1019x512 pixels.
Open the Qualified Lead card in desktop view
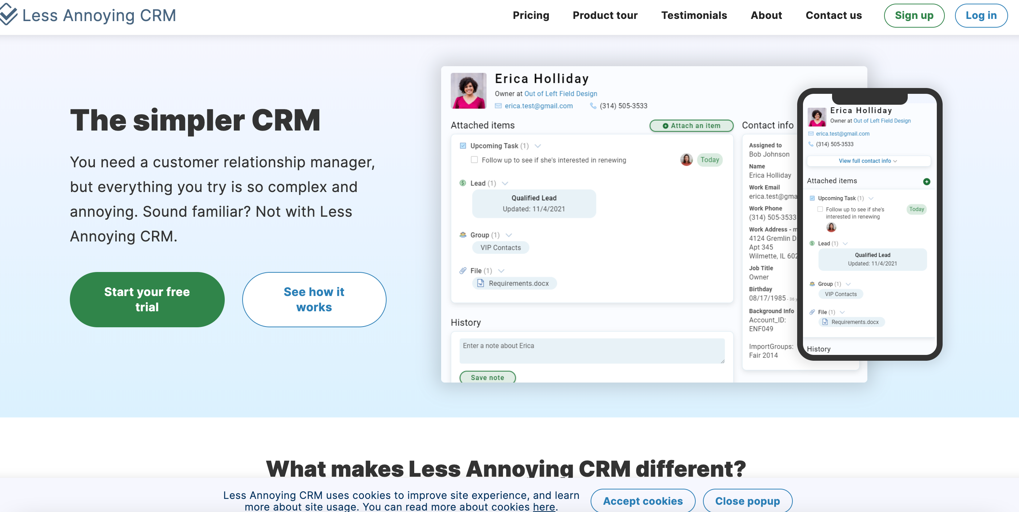pyautogui.click(x=534, y=203)
